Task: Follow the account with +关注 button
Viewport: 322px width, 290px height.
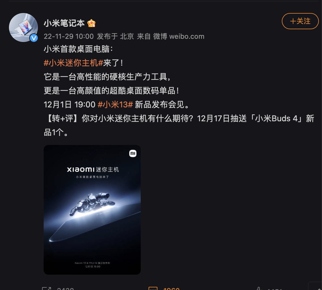Action: pos(300,21)
